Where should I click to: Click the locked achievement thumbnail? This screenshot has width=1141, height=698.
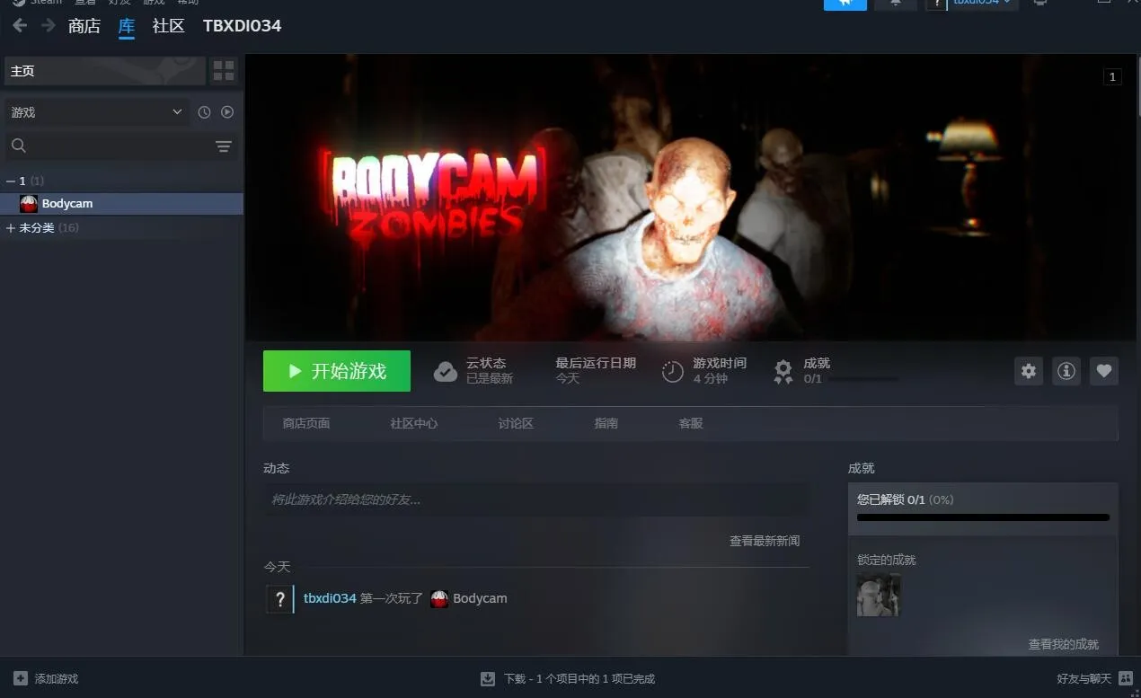coord(878,596)
